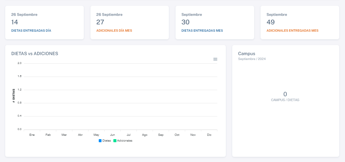
Task: Click the ADICIONALES ENTREGADAS MES link
Action: (292, 30)
